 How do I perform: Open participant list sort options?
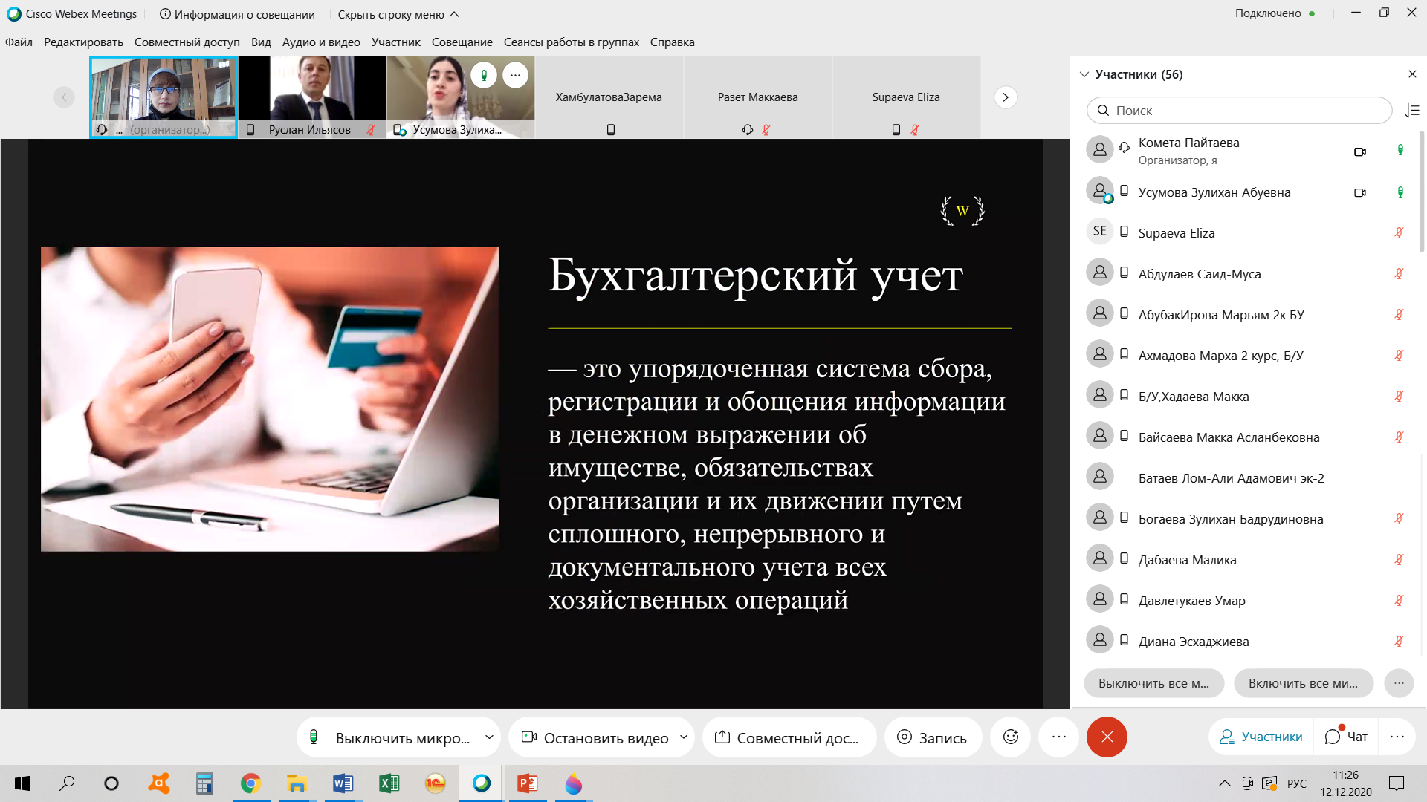click(1412, 111)
